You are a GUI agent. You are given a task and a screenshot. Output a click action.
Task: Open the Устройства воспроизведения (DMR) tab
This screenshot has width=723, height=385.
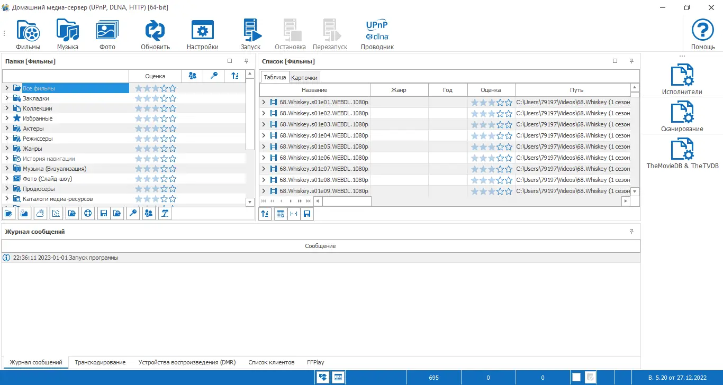coord(187,363)
